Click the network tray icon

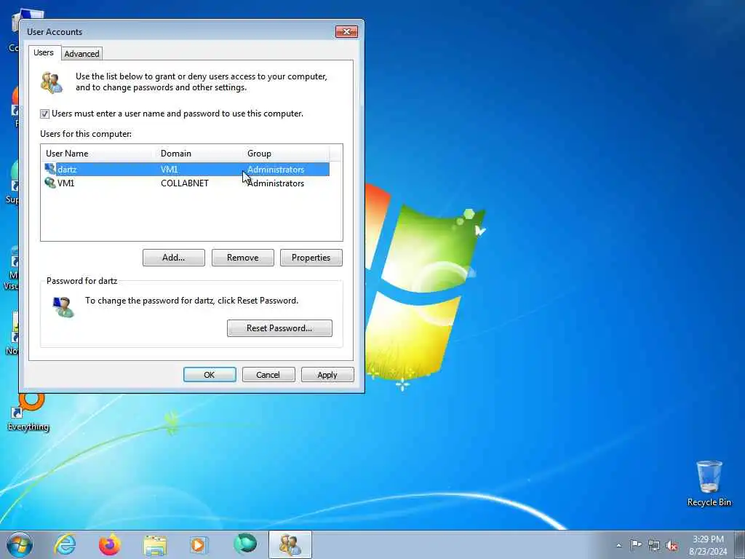(x=654, y=545)
